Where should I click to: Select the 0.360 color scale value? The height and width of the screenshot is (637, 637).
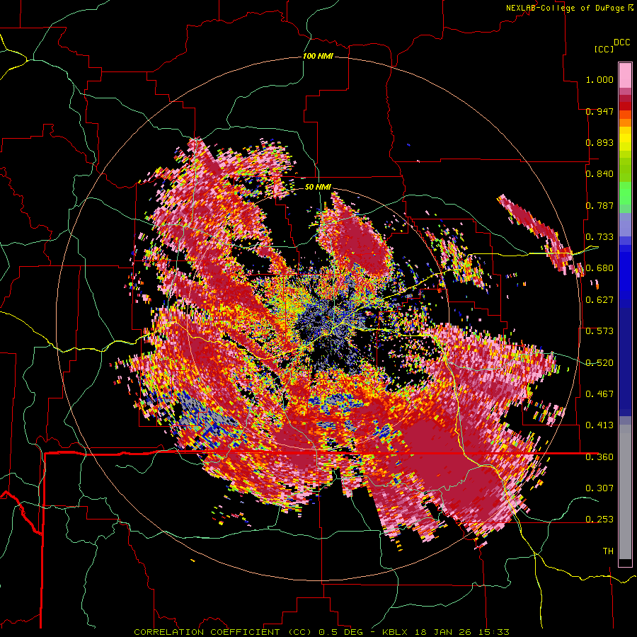click(x=599, y=457)
